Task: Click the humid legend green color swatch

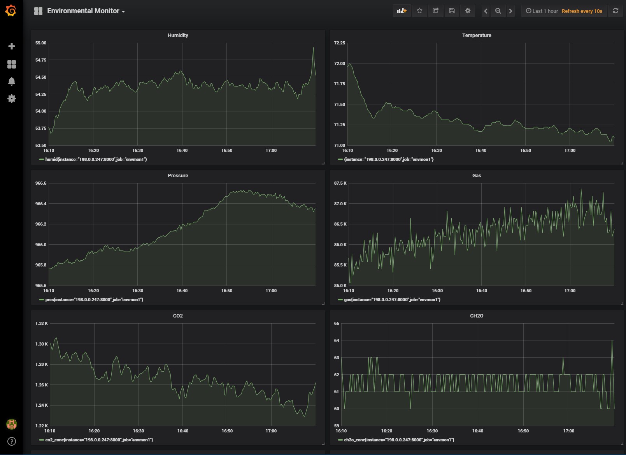Action: pyautogui.click(x=41, y=159)
